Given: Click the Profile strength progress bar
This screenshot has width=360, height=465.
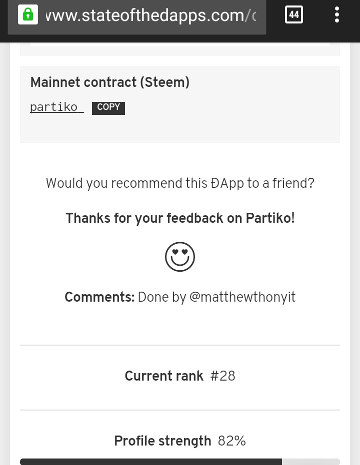Looking at the screenshot, I should click(x=180, y=462).
